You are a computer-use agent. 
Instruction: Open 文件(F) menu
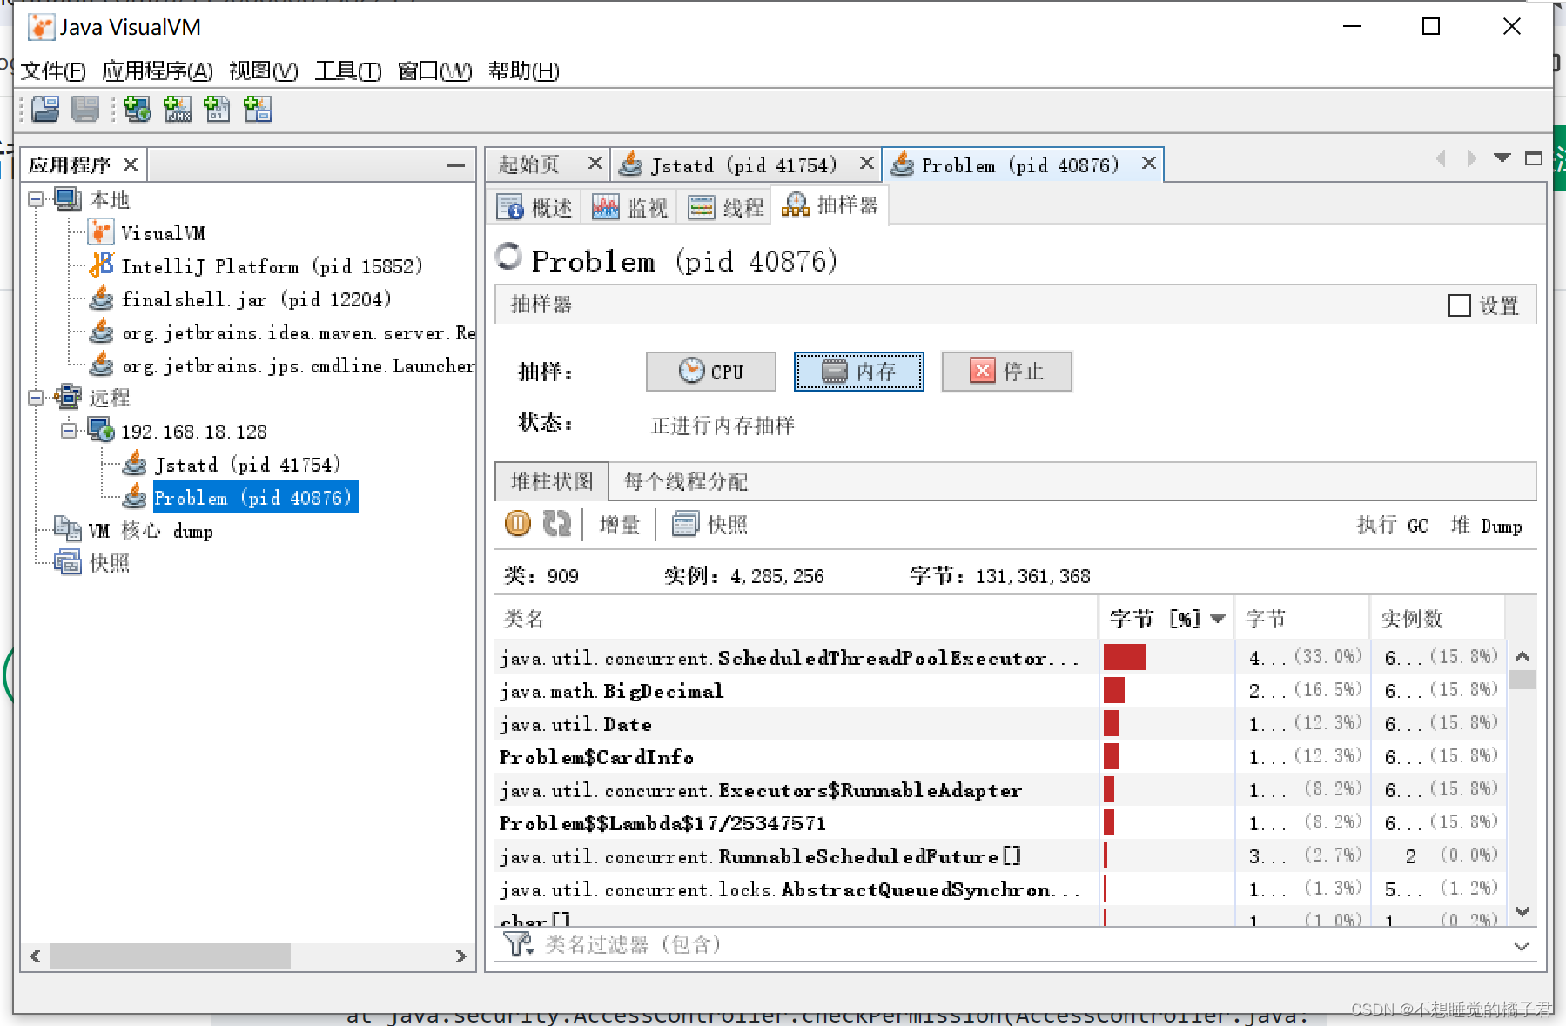[53, 71]
